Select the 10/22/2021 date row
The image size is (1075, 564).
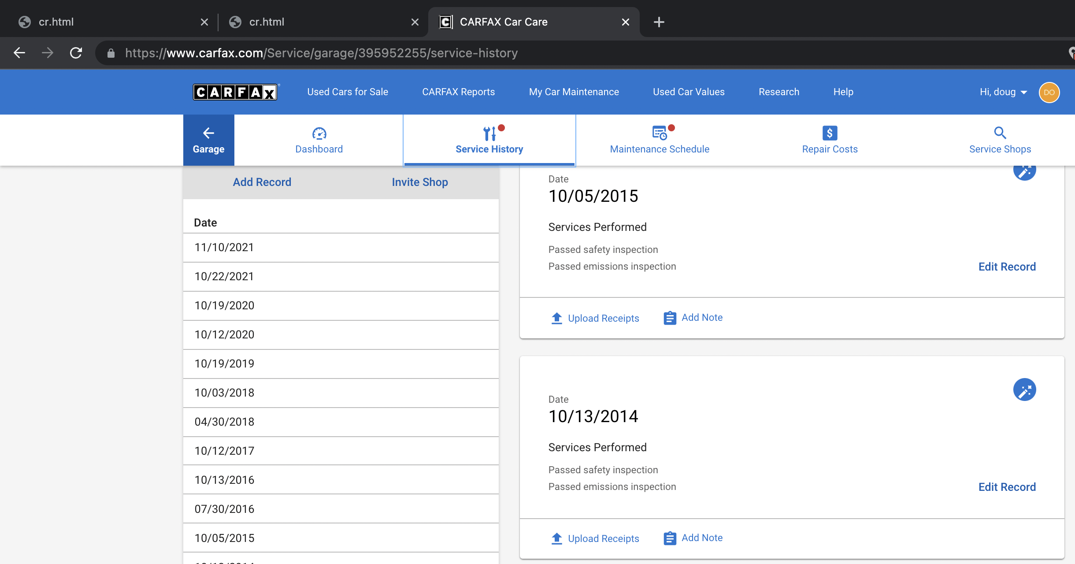[341, 277]
